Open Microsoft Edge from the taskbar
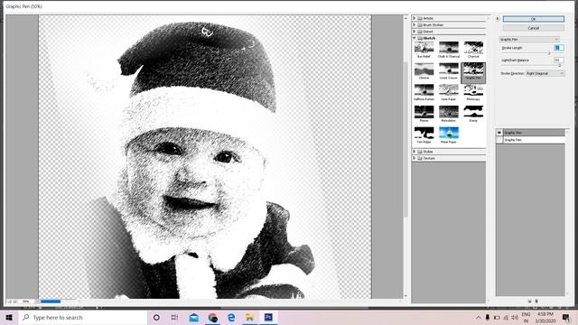The image size is (578, 325). (231, 317)
